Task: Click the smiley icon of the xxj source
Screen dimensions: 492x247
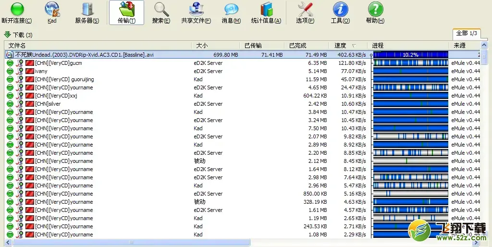Action: [10, 96]
